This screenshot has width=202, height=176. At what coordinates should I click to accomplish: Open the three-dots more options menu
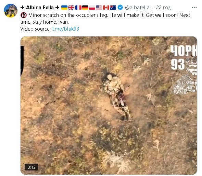point(194,8)
